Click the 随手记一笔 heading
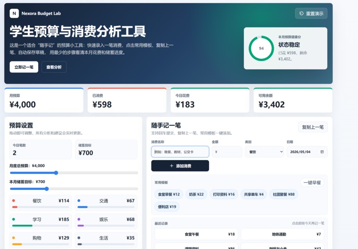The height and width of the screenshot is (249, 358). click(166, 125)
